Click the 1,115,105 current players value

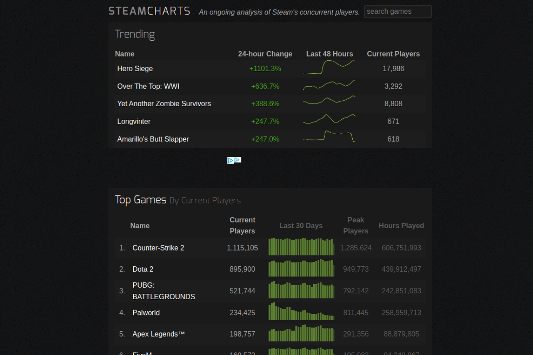click(242, 248)
